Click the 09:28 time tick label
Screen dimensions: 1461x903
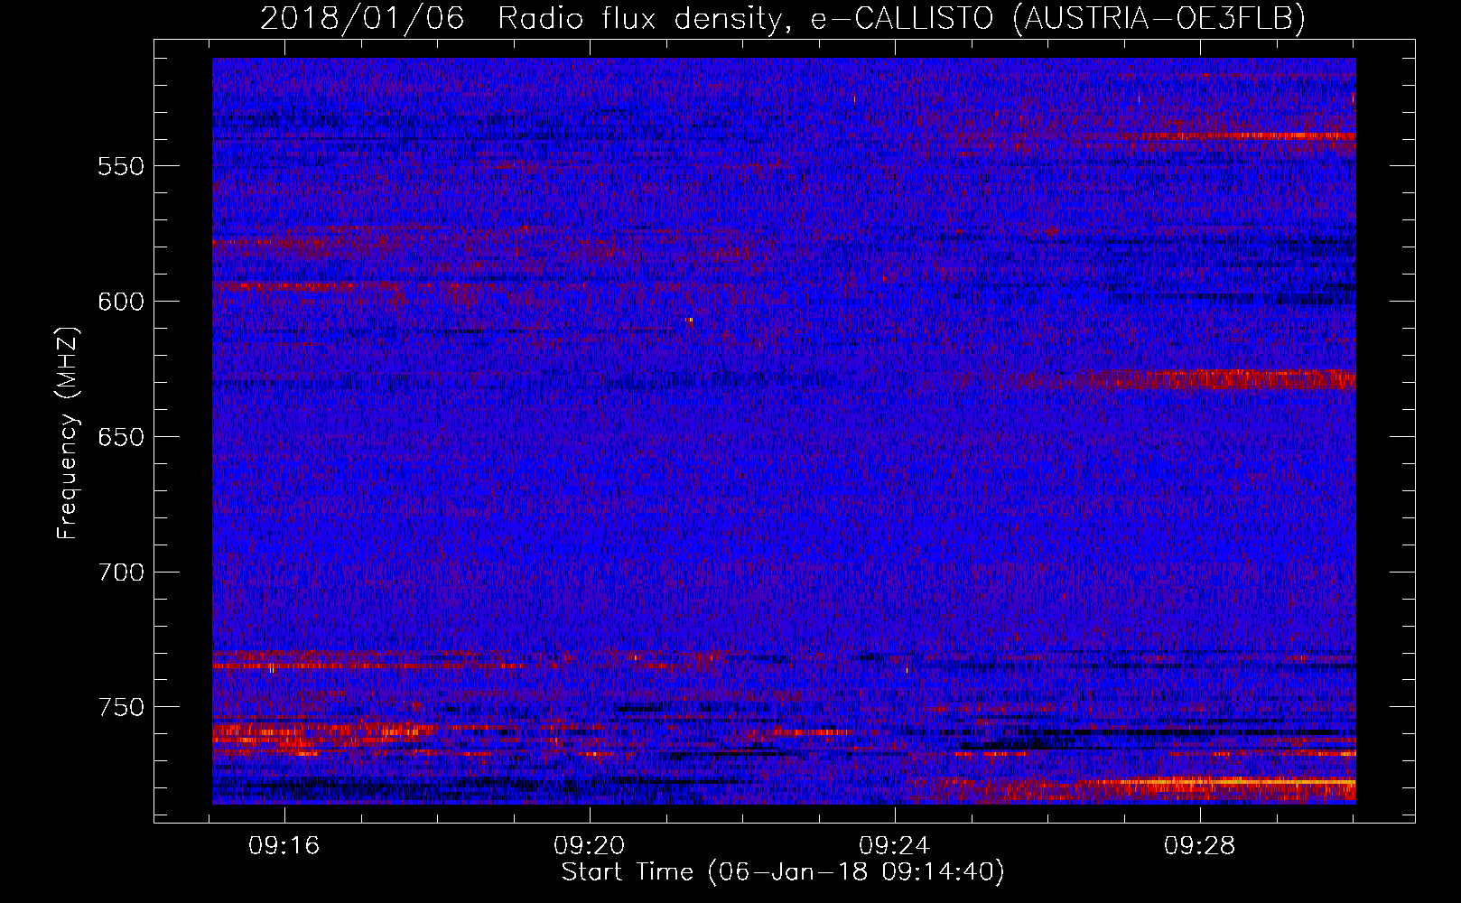tap(1200, 846)
